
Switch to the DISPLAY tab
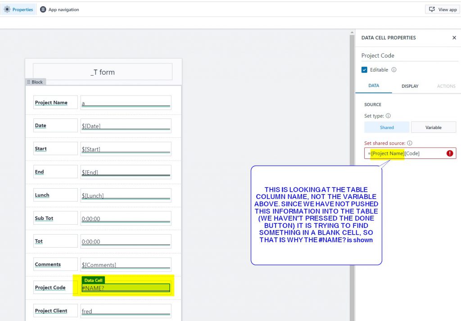point(410,86)
